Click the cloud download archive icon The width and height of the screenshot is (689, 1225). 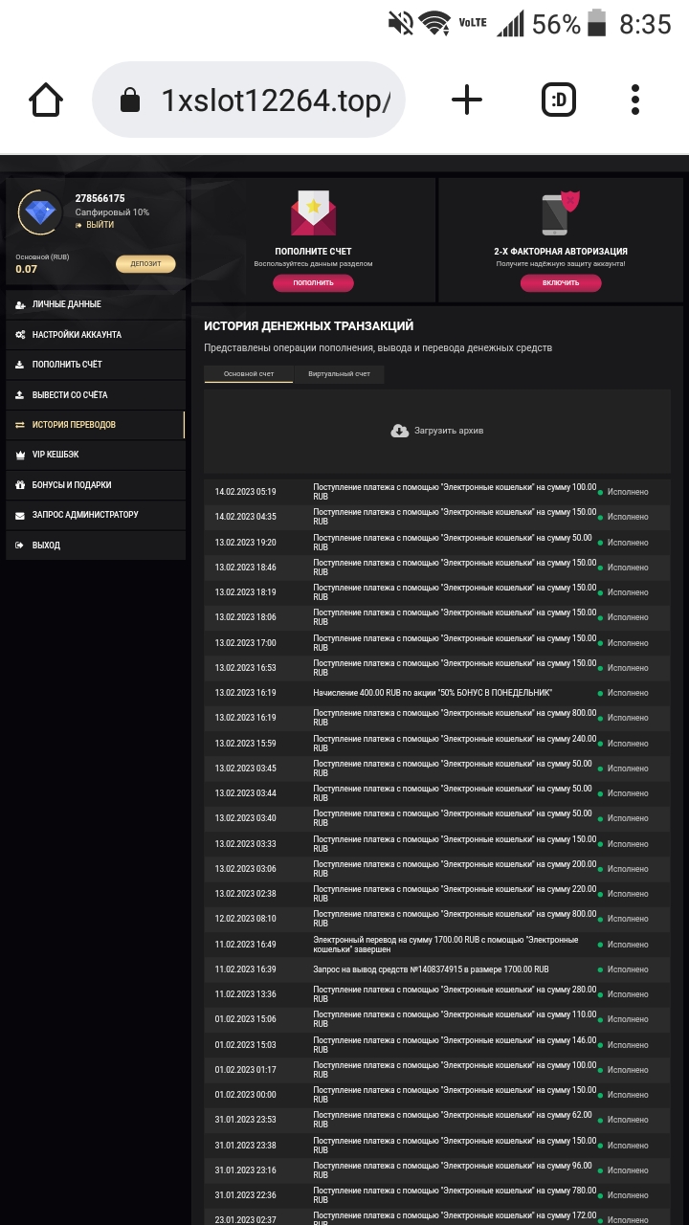[x=400, y=431]
